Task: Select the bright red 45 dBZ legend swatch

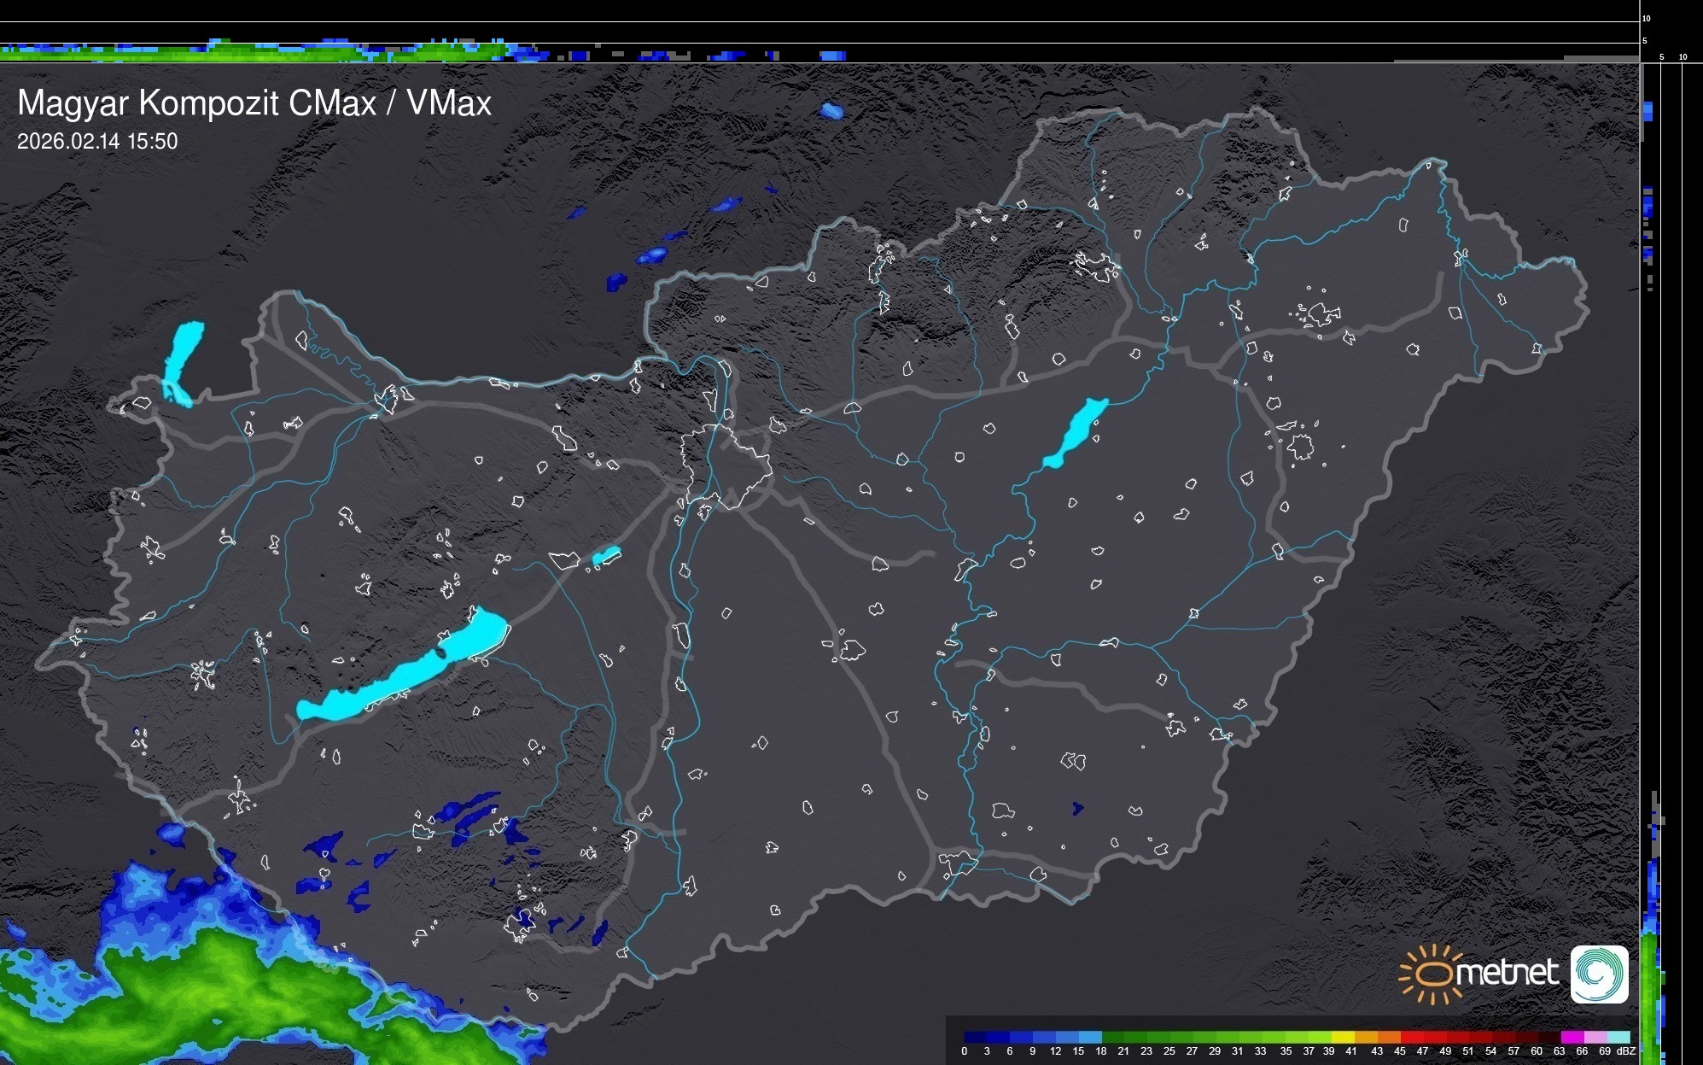Action: (1413, 1037)
